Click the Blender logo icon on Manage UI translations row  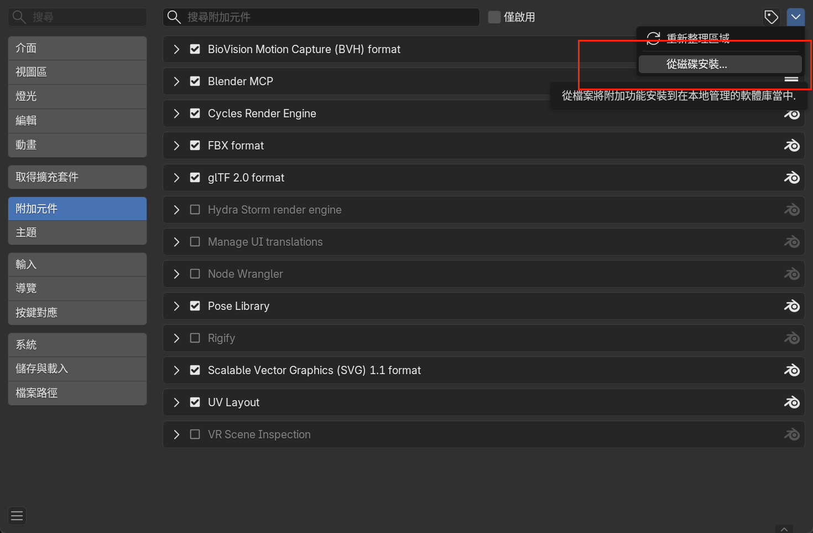[792, 242]
